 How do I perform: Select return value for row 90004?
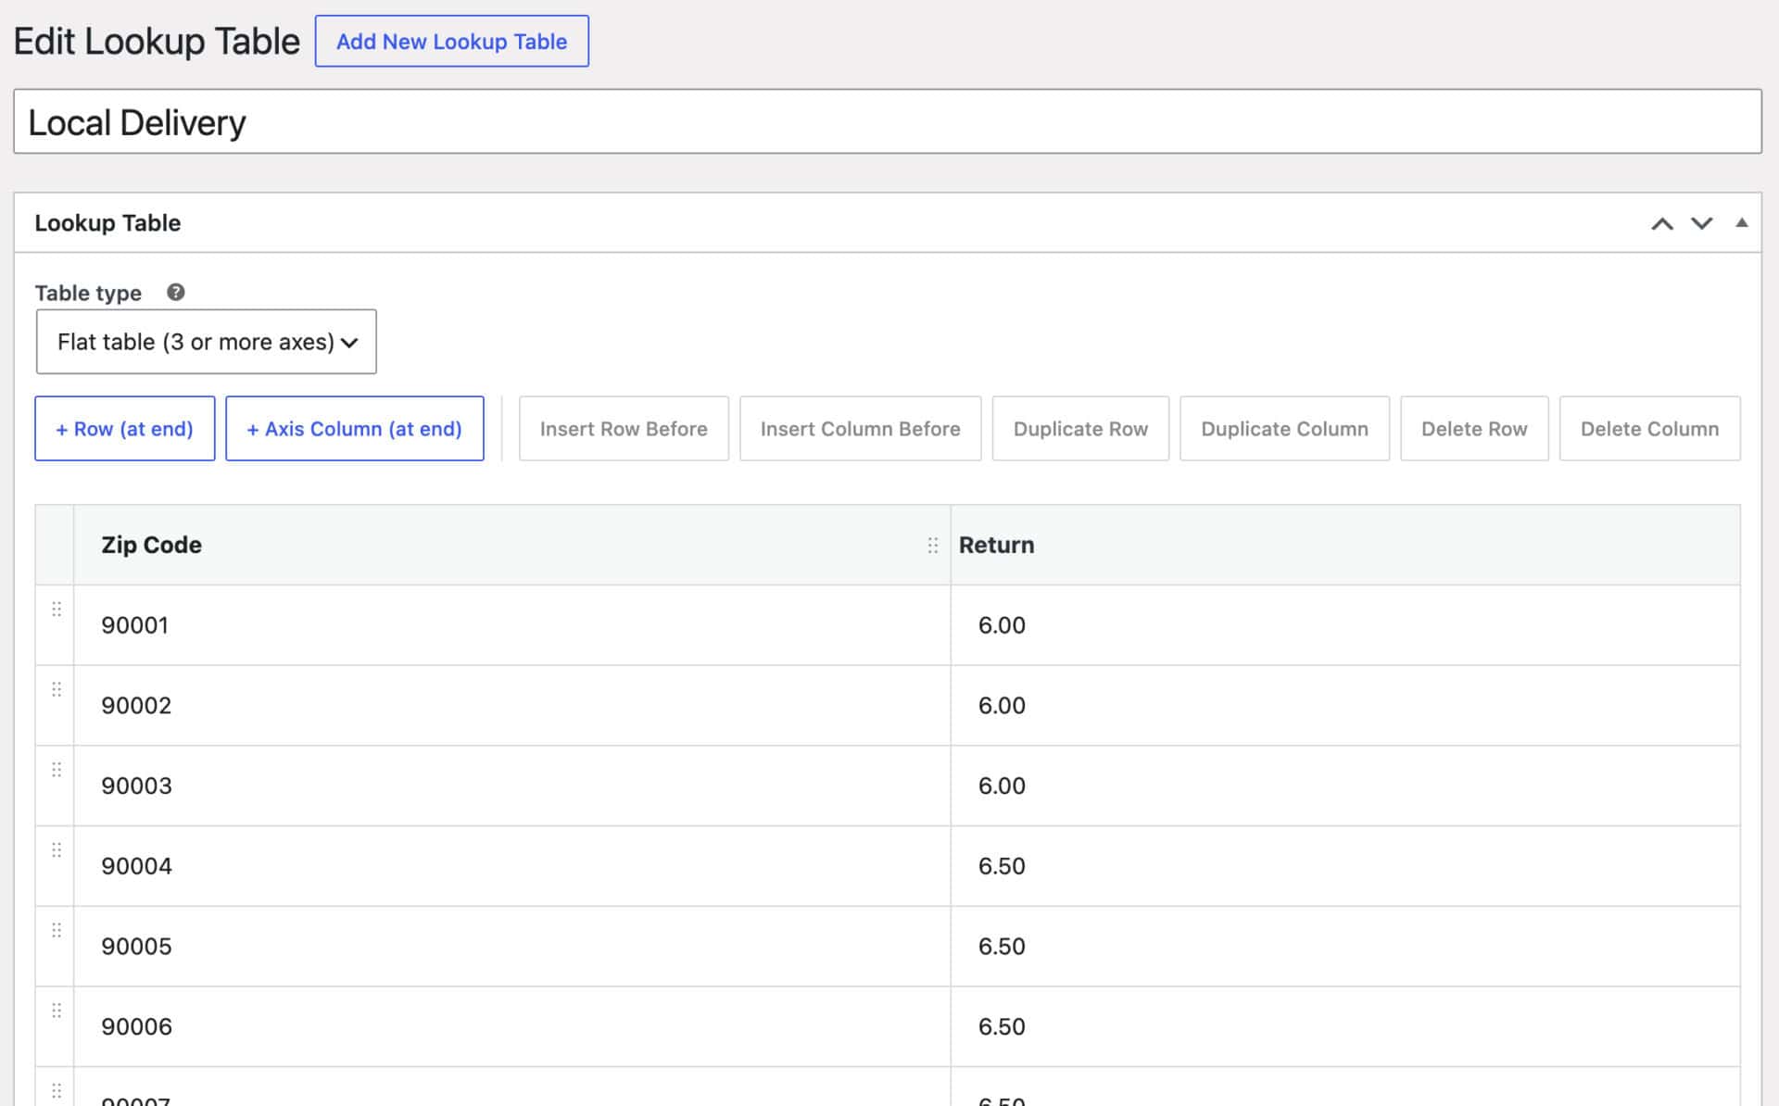(1345, 866)
